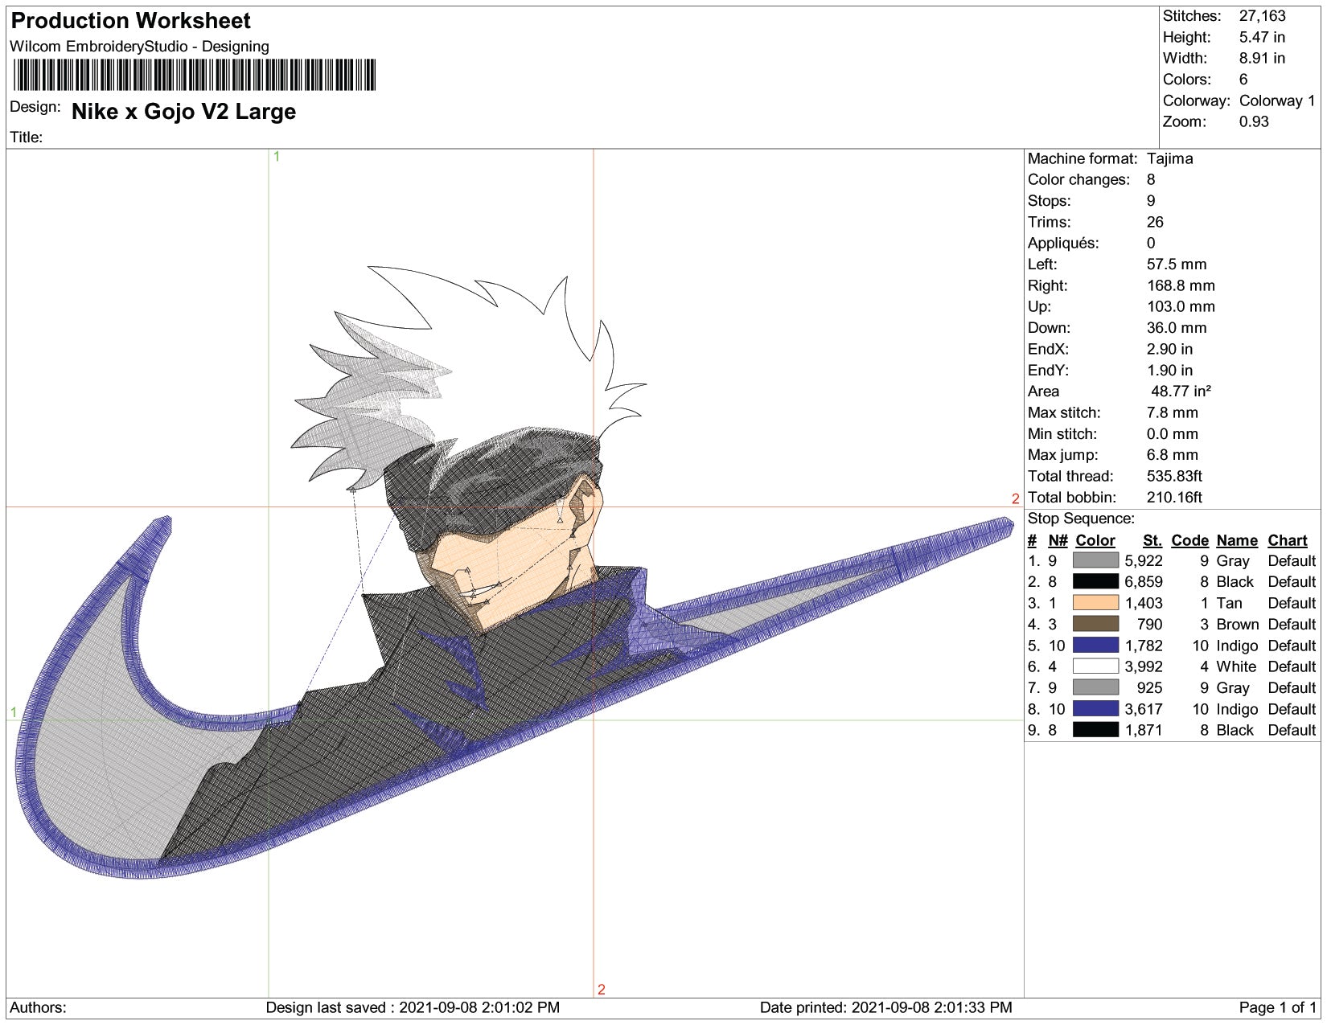Click the 'Stop Sequence:' heading
The width and height of the screenshot is (1327, 1025).
[1081, 519]
